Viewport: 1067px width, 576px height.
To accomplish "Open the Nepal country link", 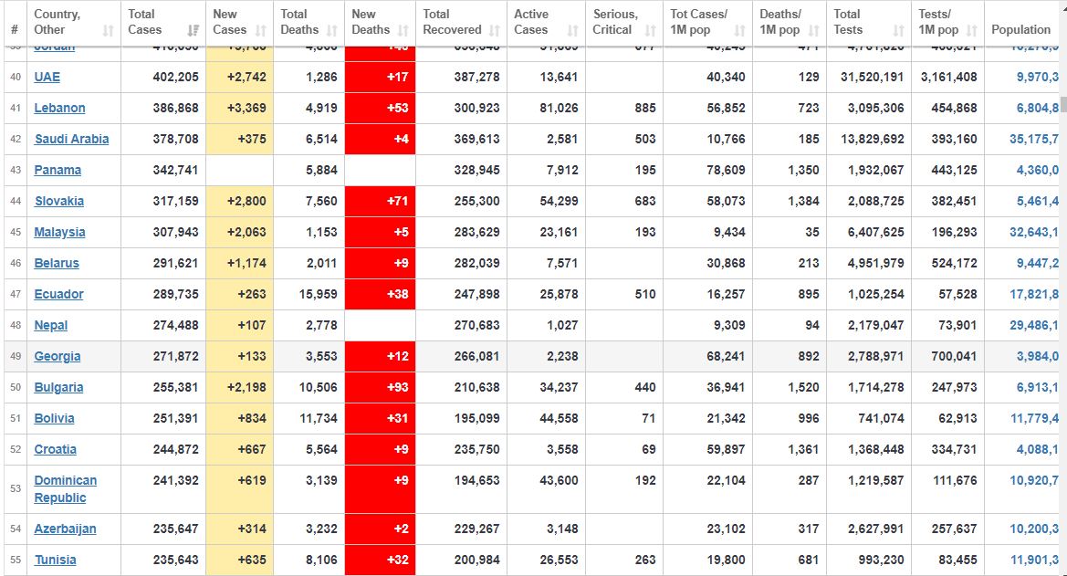I will (x=51, y=326).
